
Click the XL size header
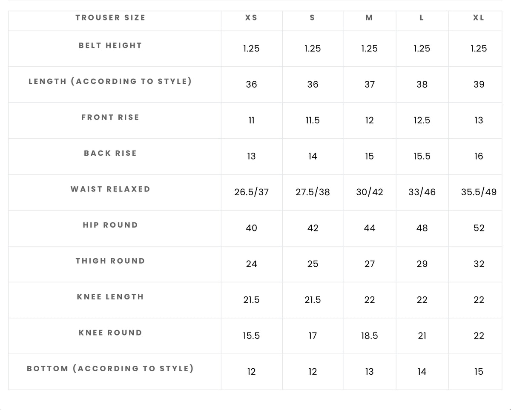pyautogui.click(x=479, y=18)
